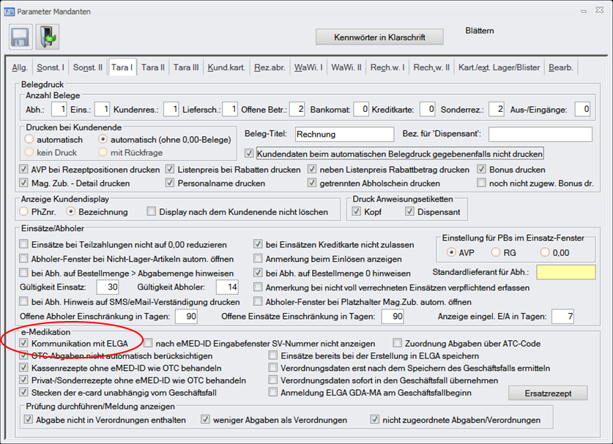Image resolution: width=613 pixels, height=444 pixels.
Task: Toggle Kommunikation mit ELGA checkbox
Action: [x=25, y=343]
